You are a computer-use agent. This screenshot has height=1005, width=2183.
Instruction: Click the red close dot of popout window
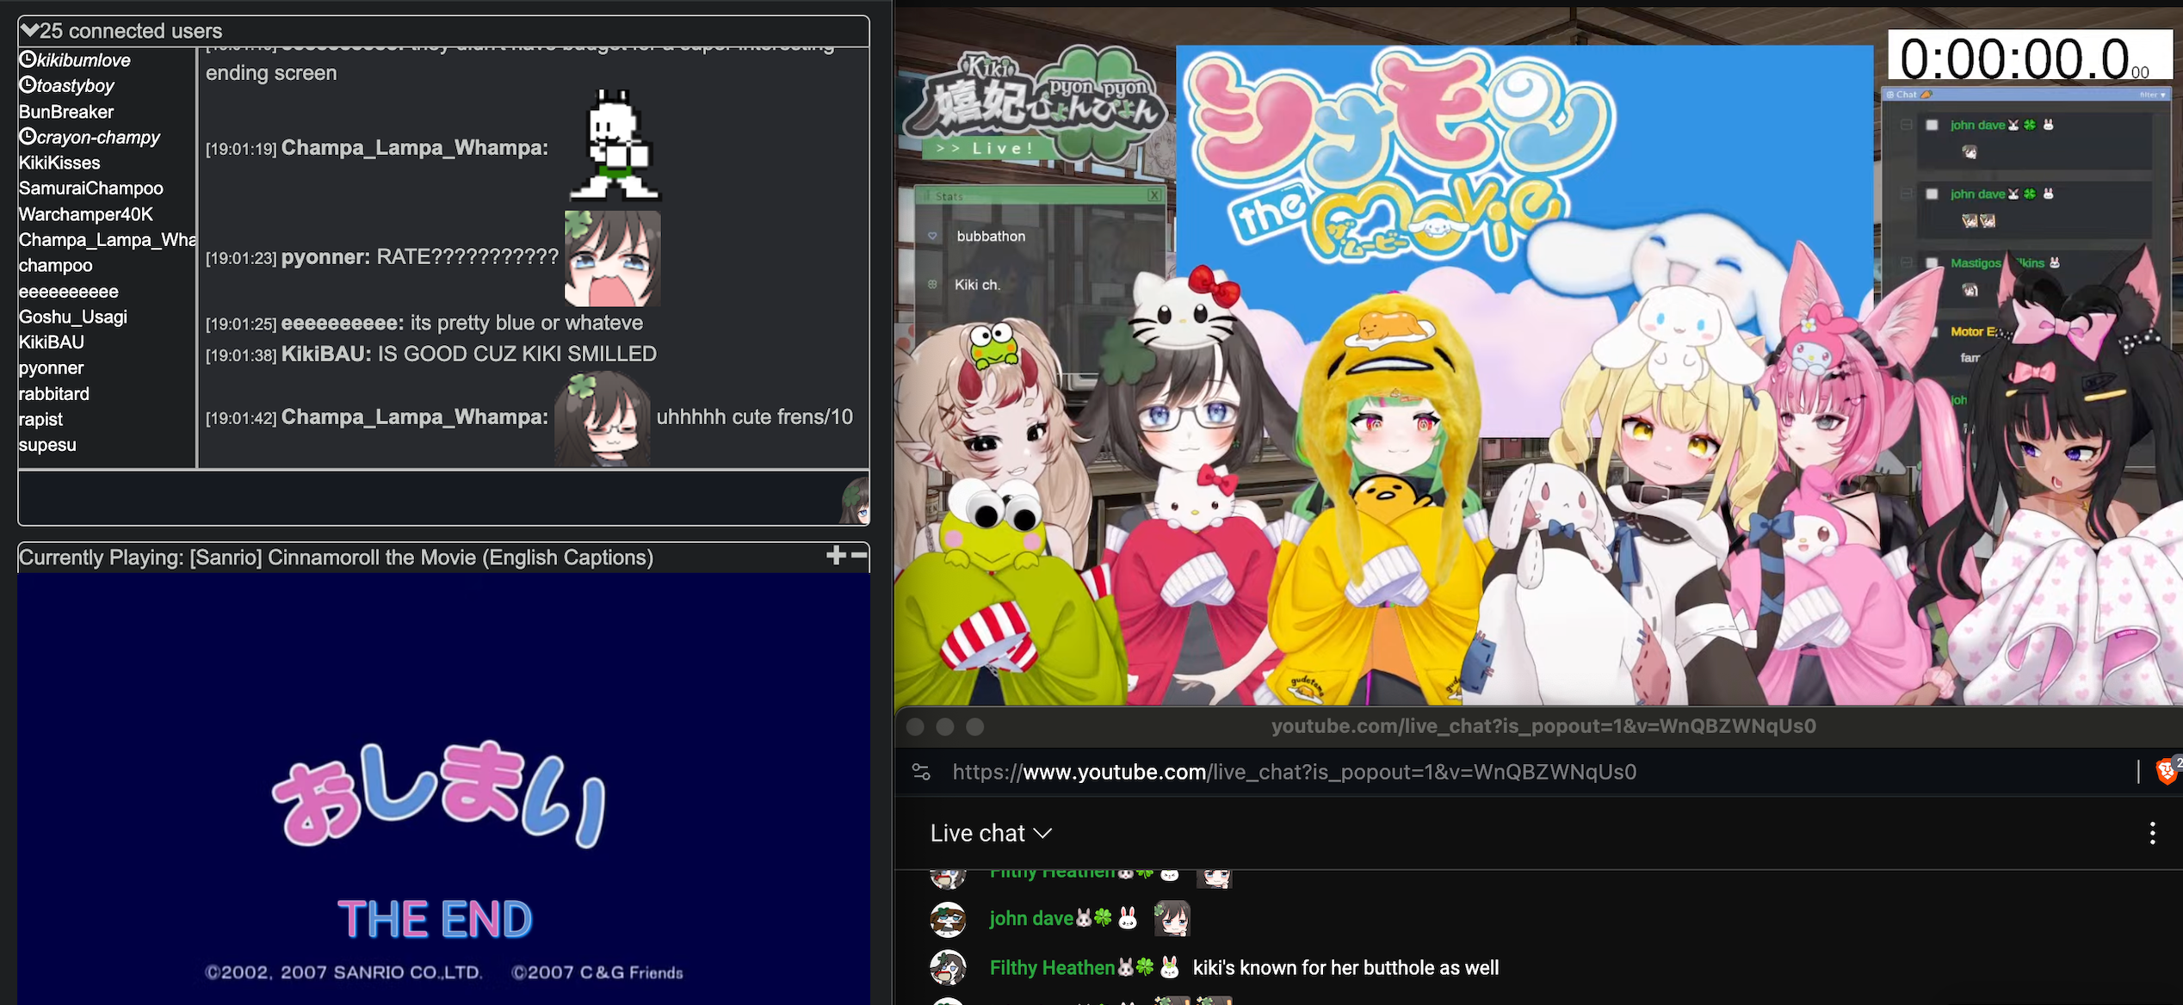coord(916,726)
